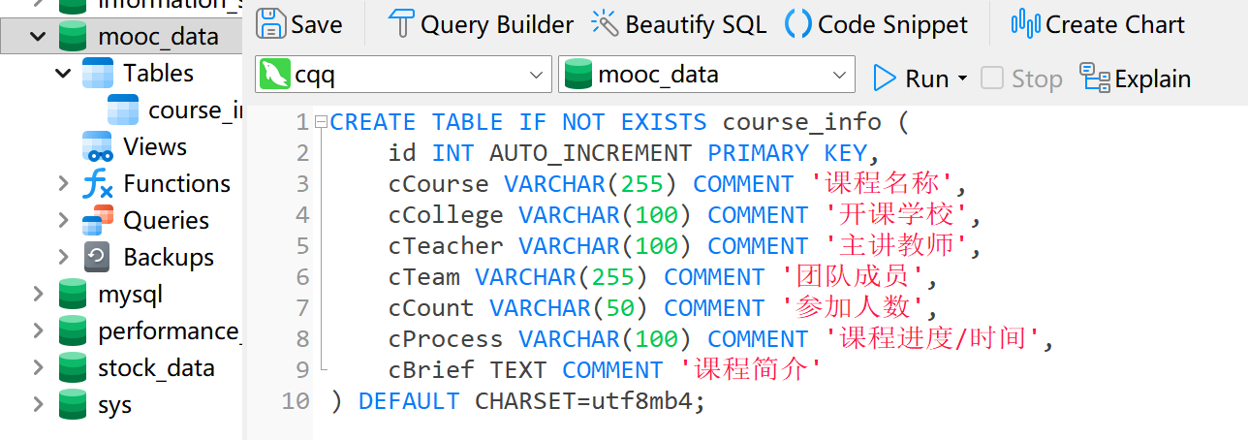Collapse the mooc_data database node
This screenshot has height=440, width=1248.
coord(38,37)
